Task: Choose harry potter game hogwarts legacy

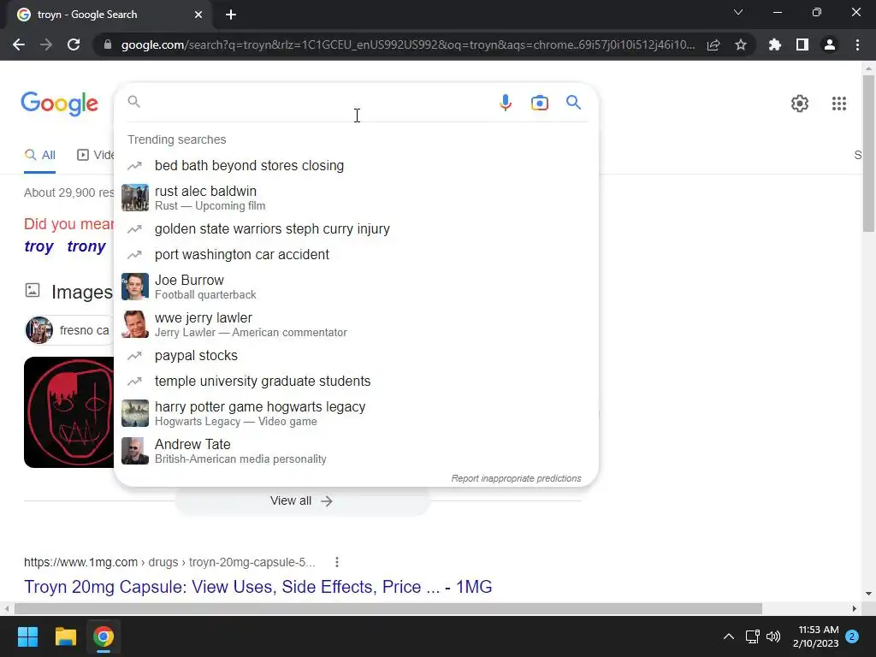Action: [x=356, y=413]
